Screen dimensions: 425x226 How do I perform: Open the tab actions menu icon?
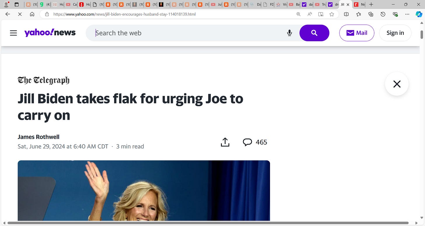[x=17, y=4]
